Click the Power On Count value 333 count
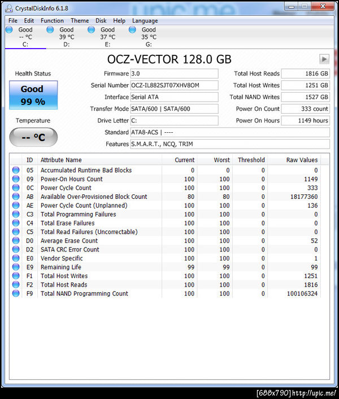 coord(306,109)
